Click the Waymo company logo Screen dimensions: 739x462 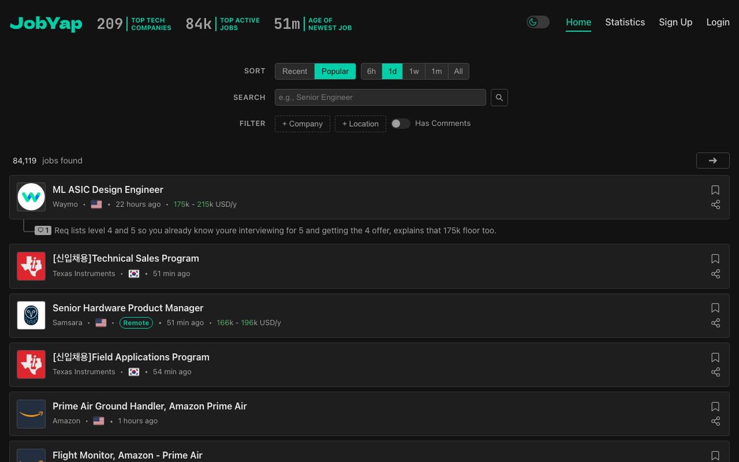point(31,197)
